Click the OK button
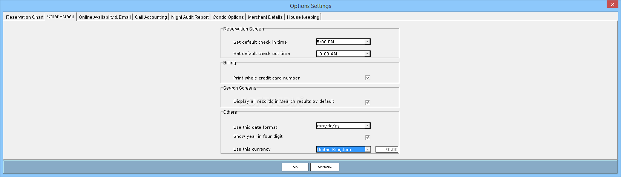 point(295,167)
